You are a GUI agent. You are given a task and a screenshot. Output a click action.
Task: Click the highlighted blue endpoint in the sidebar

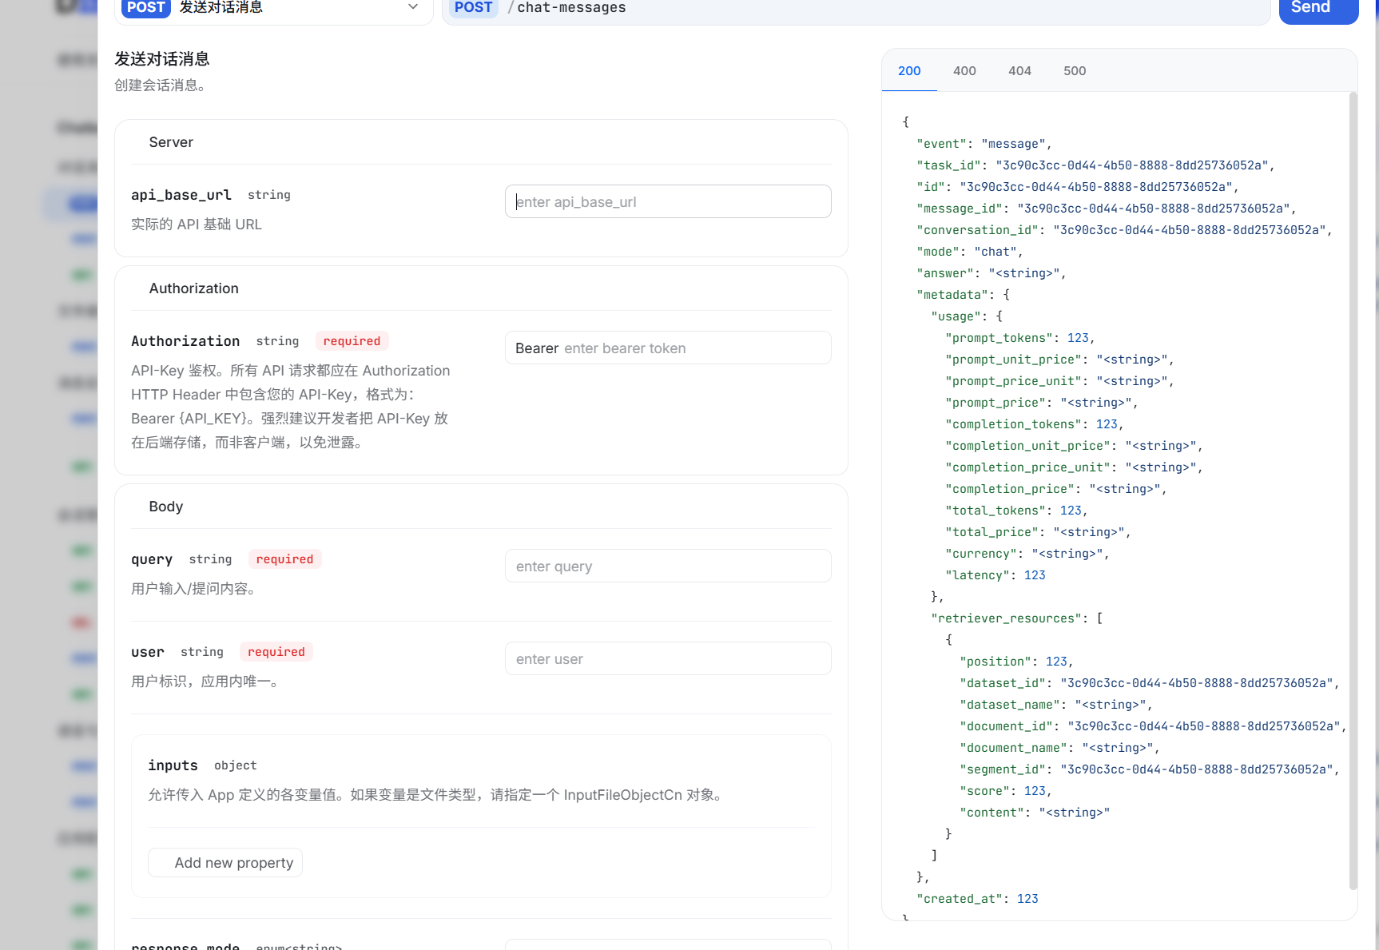[x=80, y=204]
